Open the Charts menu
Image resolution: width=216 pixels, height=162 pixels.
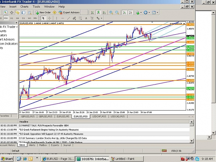[25, 7]
